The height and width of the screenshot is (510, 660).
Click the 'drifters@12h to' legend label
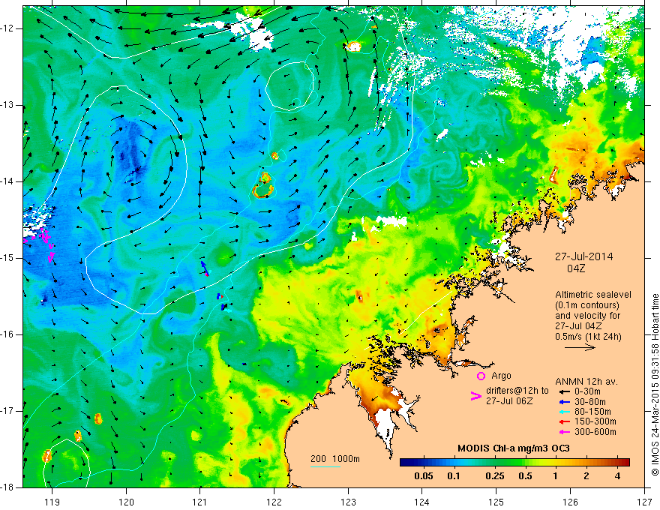tap(517, 391)
